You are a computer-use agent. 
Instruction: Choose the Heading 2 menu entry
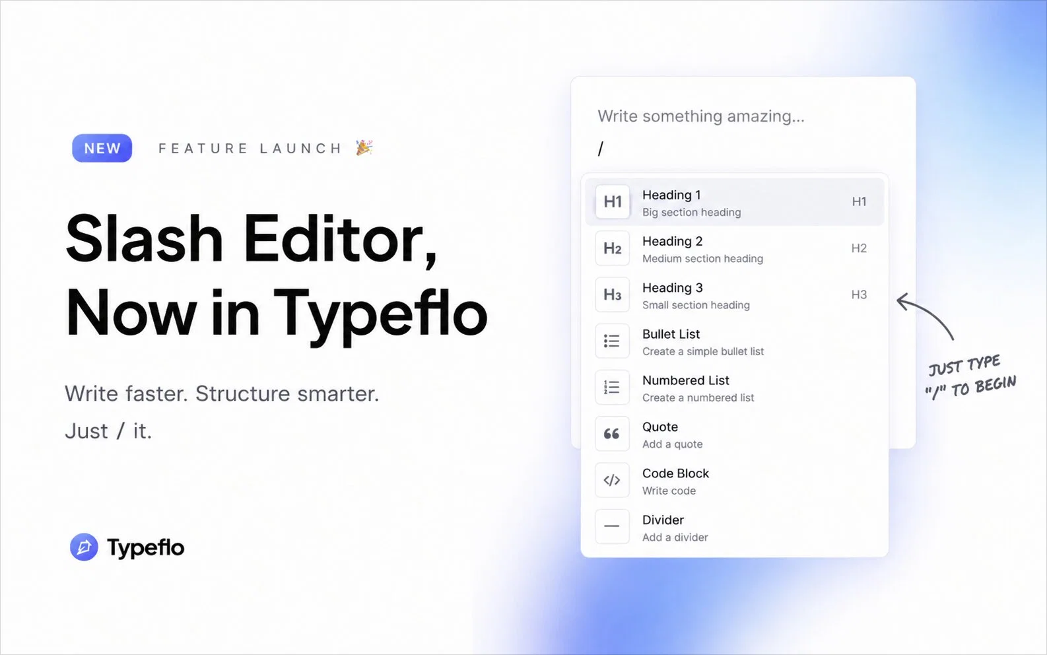[x=734, y=248]
